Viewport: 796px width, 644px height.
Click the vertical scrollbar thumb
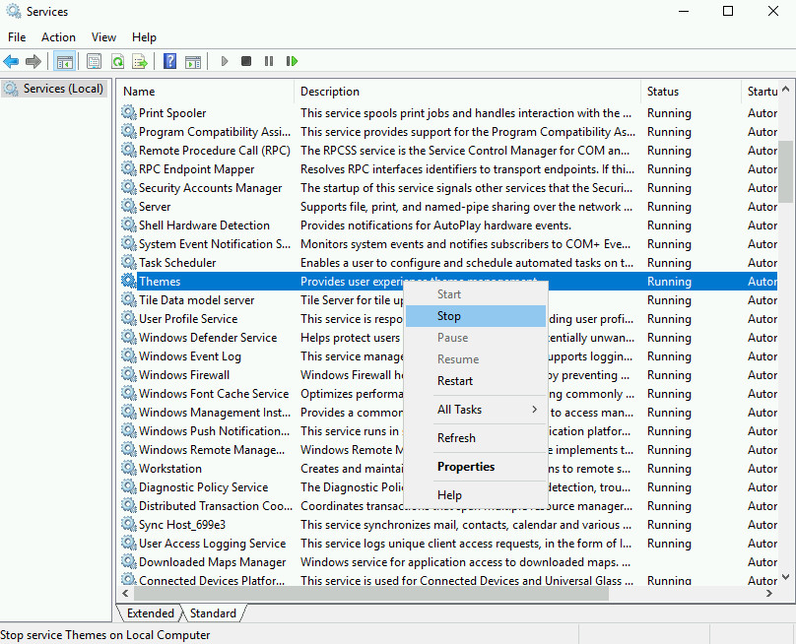coord(786,171)
